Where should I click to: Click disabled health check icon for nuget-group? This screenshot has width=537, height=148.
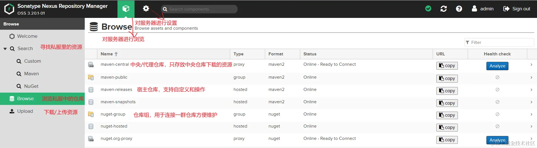(x=497, y=114)
